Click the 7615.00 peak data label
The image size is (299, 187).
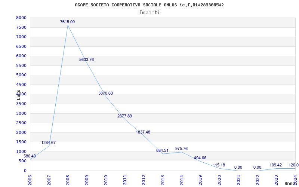[x=68, y=22]
